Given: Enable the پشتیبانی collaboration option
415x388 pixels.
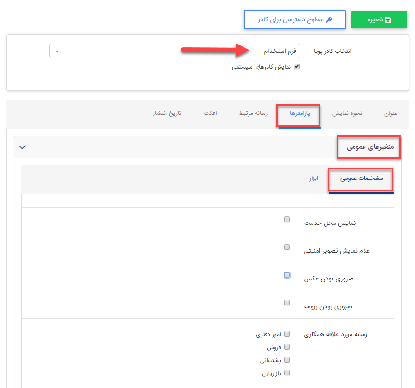Looking at the screenshot, I should pyautogui.click(x=287, y=359).
